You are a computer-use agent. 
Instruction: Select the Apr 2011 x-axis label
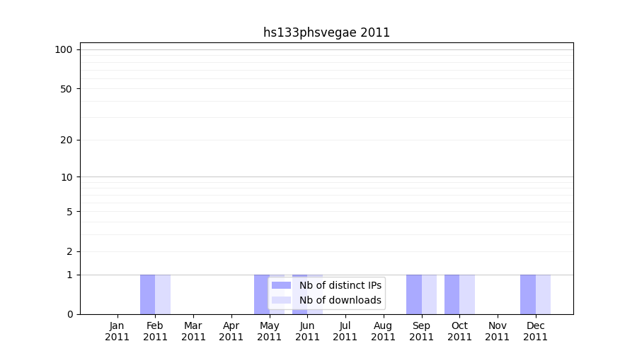[231, 331]
